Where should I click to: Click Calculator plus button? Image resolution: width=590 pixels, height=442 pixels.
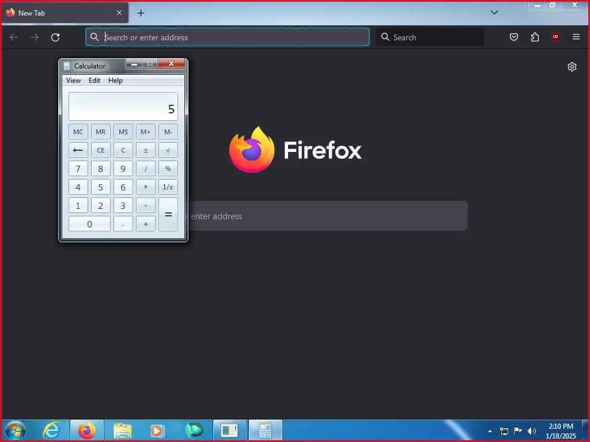(146, 224)
